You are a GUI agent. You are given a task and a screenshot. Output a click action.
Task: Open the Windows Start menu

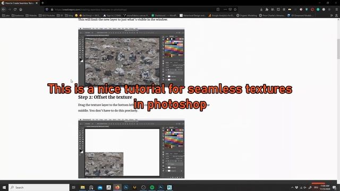4,187
